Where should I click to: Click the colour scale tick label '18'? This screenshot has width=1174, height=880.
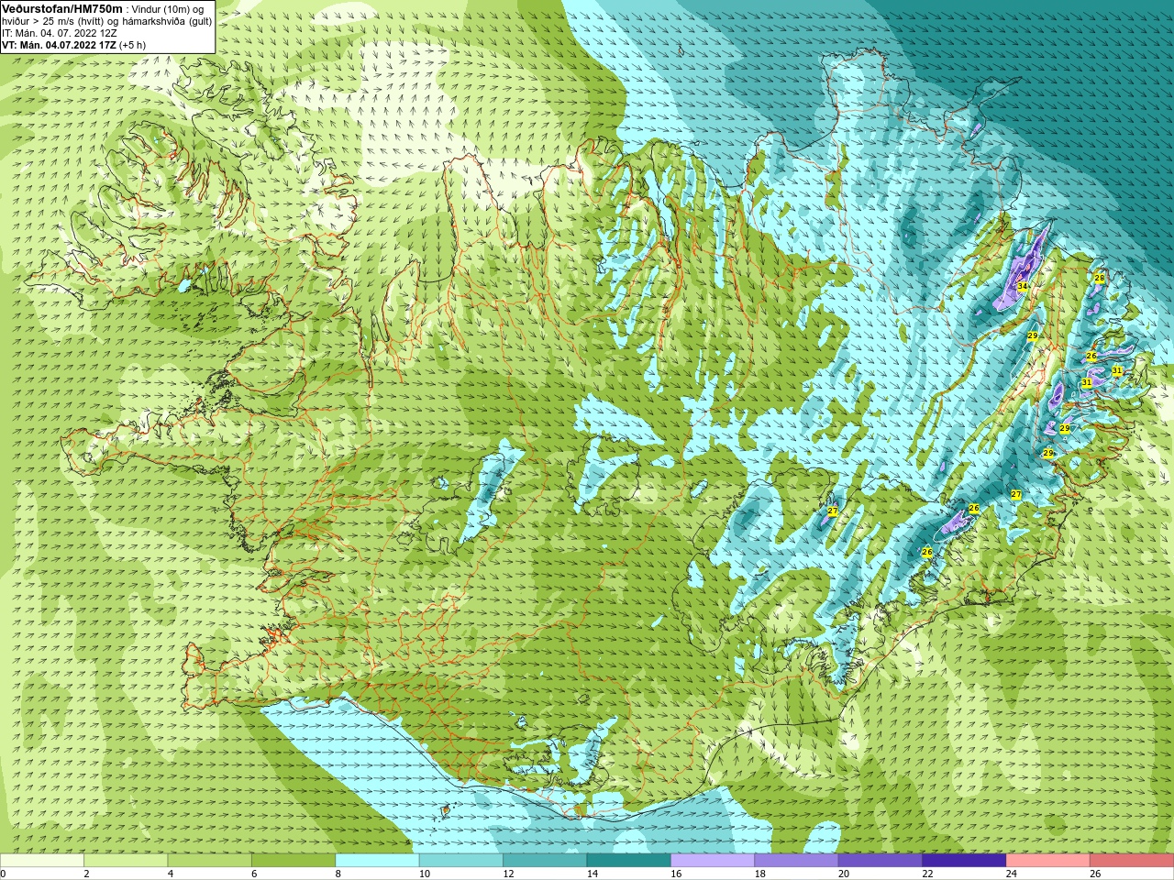[760, 874]
